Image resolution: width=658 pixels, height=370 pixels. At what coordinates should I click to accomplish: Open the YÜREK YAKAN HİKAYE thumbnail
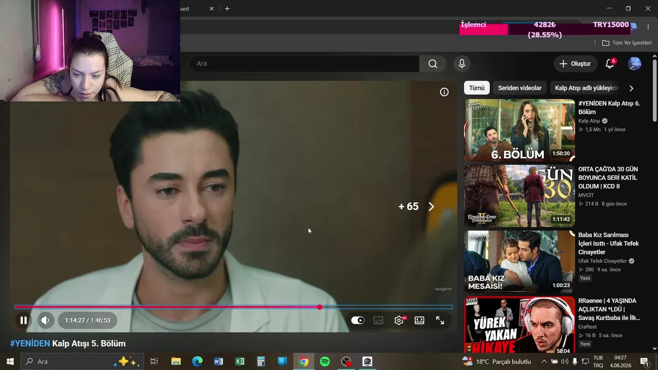coord(520,326)
